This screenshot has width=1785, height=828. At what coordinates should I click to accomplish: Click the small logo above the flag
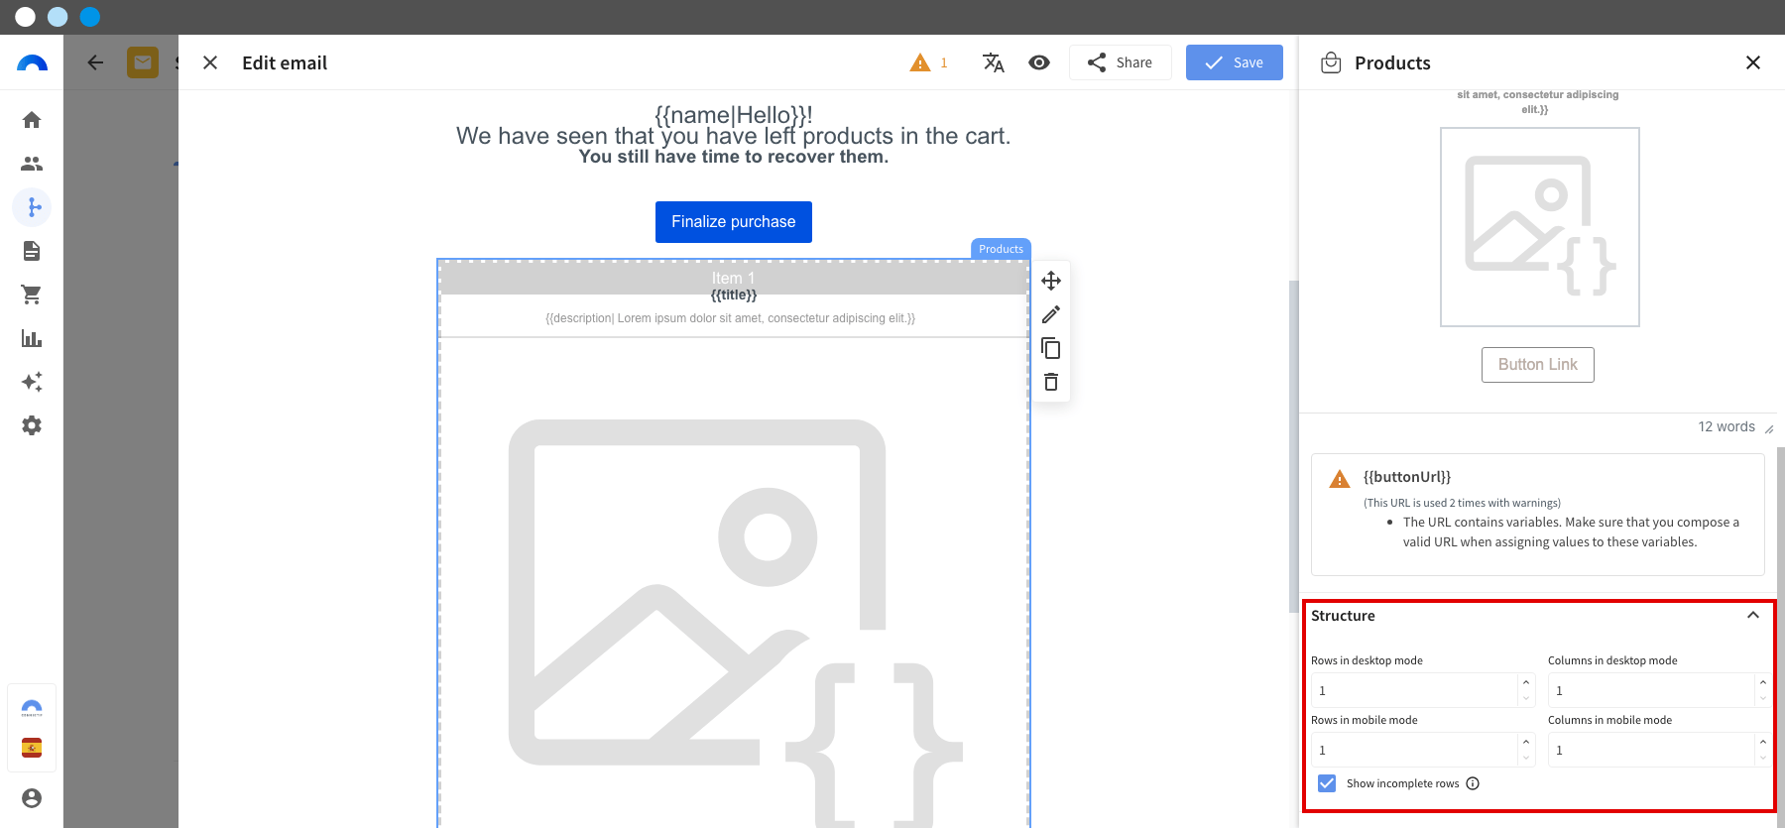pyautogui.click(x=32, y=708)
